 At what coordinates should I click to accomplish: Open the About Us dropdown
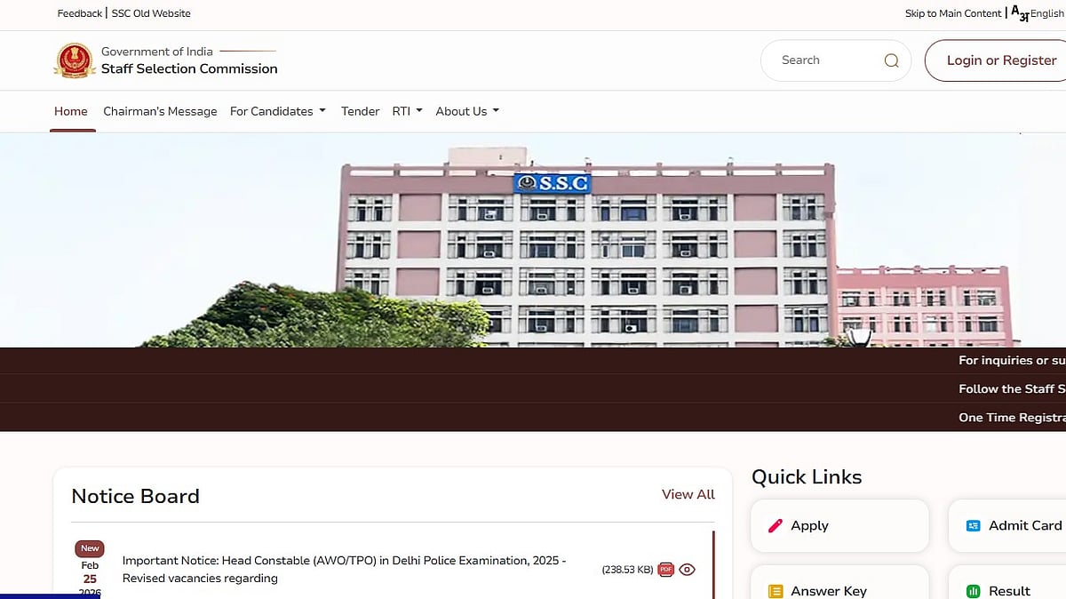click(x=467, y=111)
